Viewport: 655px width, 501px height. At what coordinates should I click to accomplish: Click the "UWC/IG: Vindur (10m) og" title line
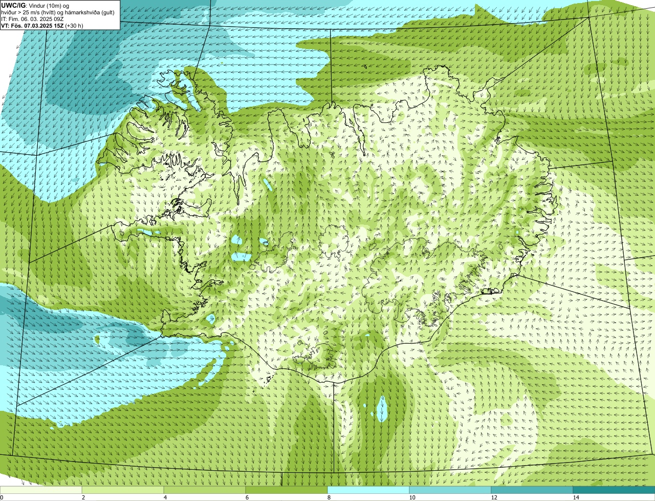(x=35, y=5)
